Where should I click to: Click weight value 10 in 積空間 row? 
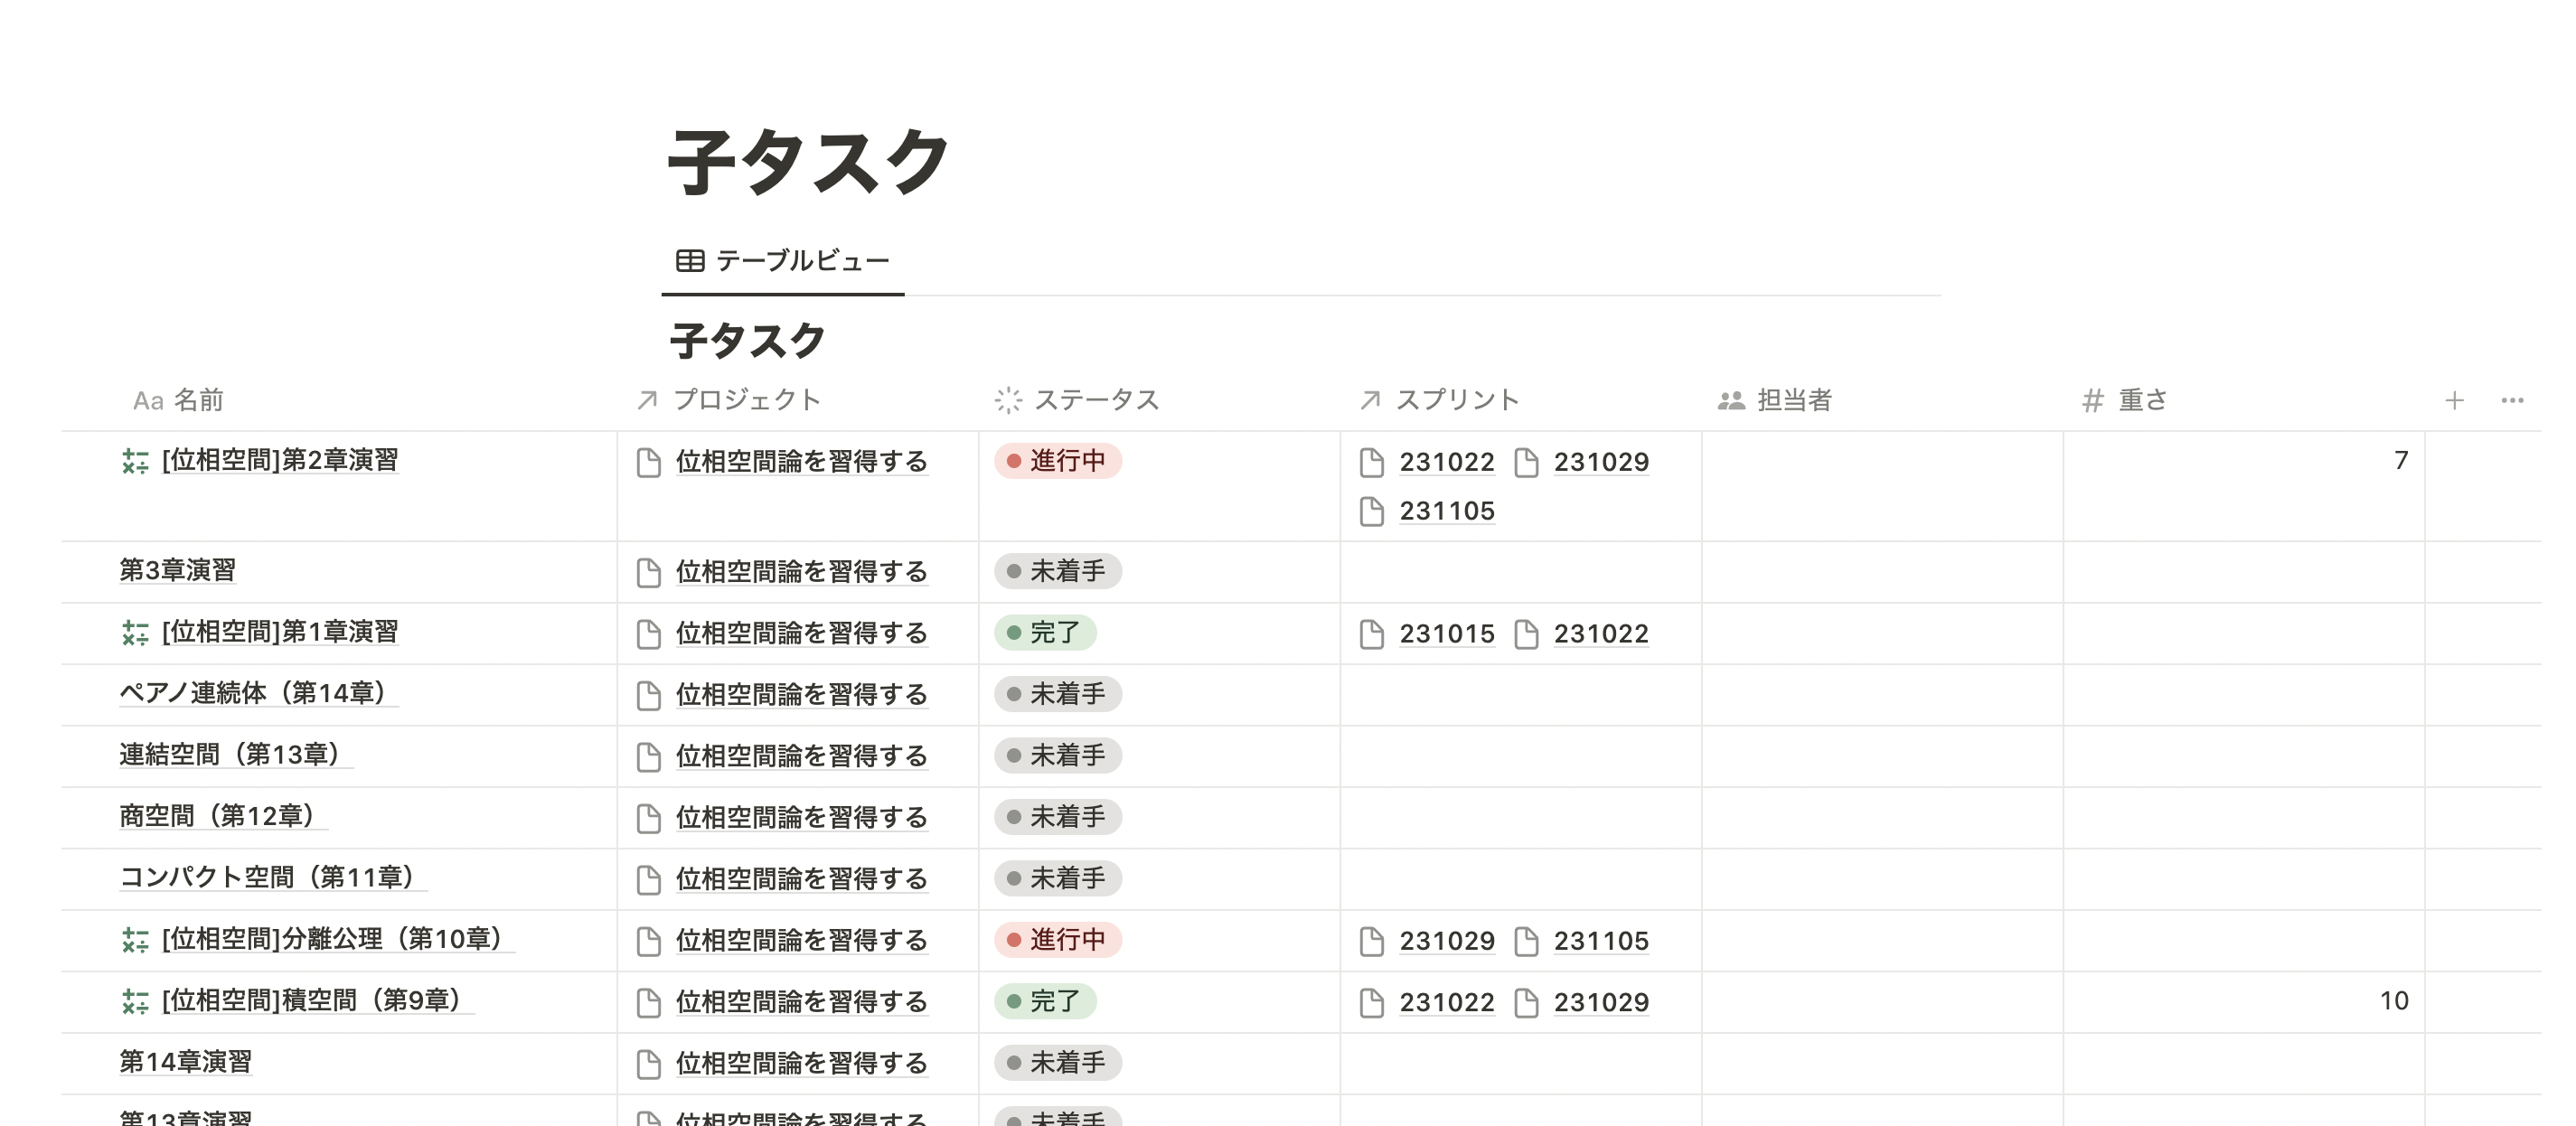(2394, 1001)
